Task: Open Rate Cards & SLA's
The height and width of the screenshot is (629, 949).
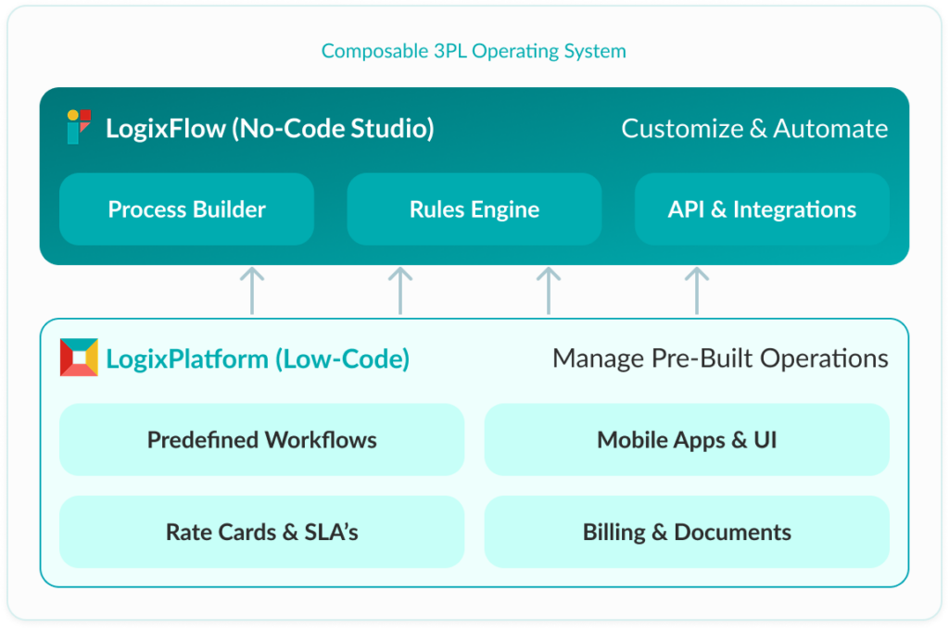Action: tap(261, 532)
